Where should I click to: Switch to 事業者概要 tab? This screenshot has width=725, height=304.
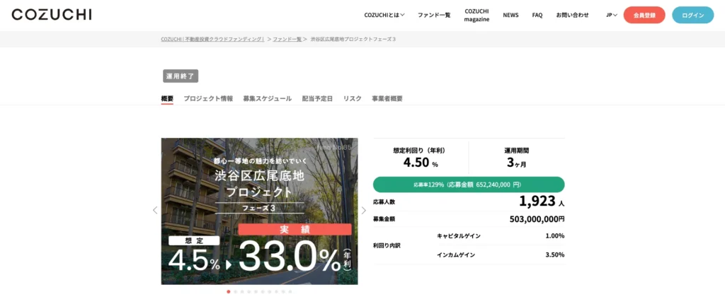[x=387, y=98]
